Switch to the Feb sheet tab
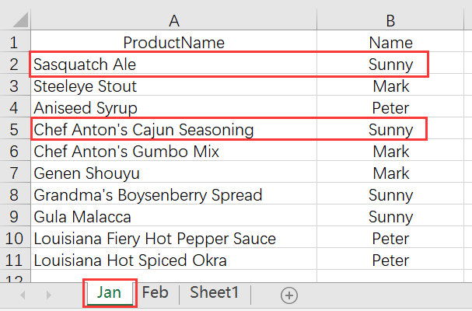Viewport: 472px width, 311px height. [x=156, y=293]
